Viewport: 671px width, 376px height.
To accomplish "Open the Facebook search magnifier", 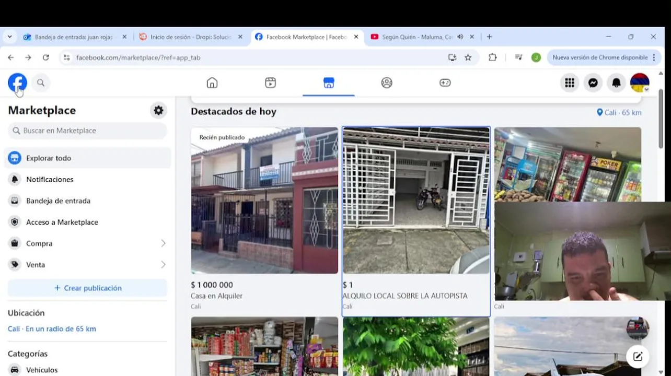I will point(41,83).
